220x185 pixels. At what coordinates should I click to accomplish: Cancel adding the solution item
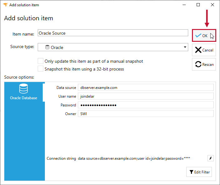click(x=204, y=50)
